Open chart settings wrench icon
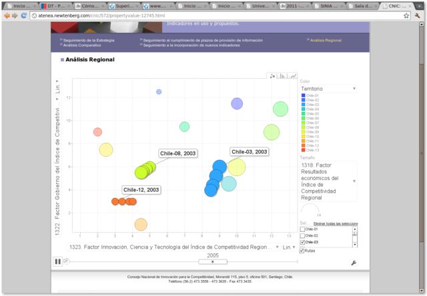This screenshot has height=296, width=427. point(353,263)
